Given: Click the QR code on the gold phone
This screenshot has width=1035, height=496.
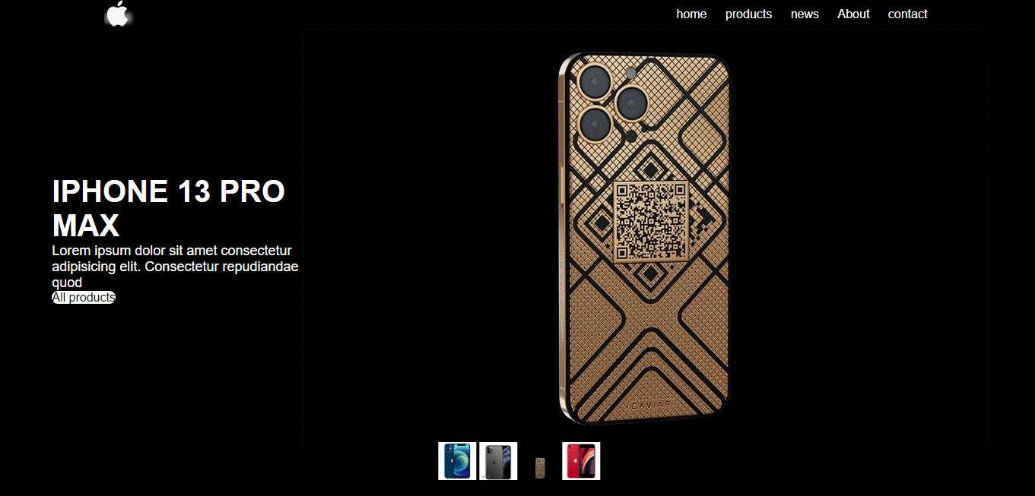Looking at the screenshot, I should [651, 222].
